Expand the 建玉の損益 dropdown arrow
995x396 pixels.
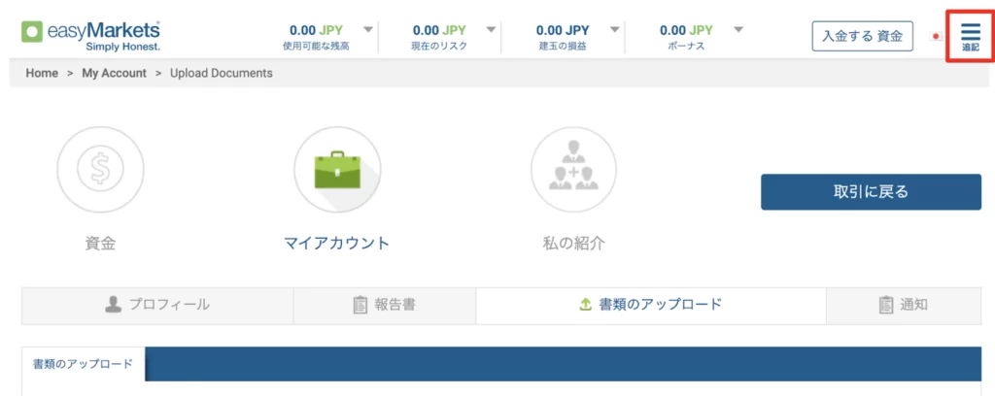(614, 30)
